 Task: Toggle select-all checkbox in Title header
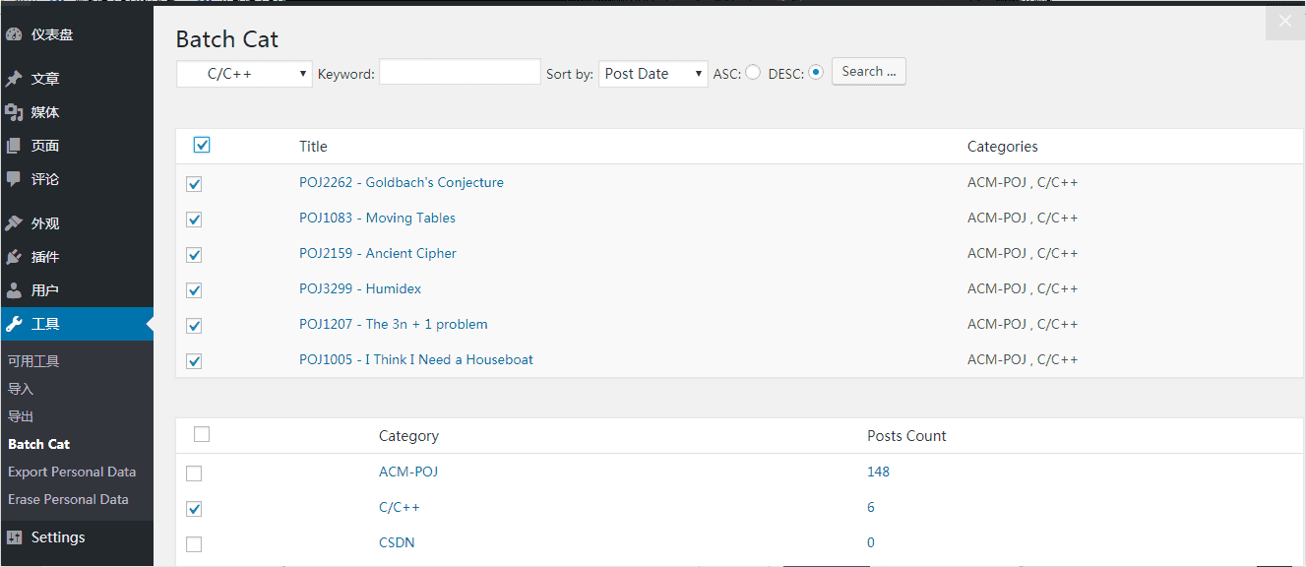point(202,146)
